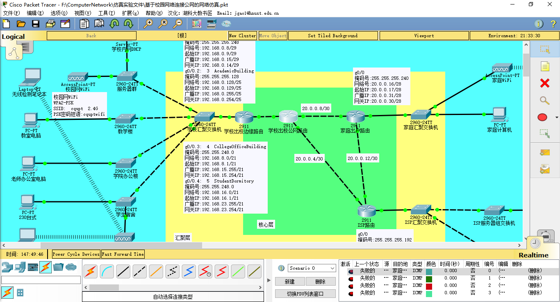This screenshot has width=560, height=302.
Task: Choose the Place Note tool
Action: (x=545, y=66)
